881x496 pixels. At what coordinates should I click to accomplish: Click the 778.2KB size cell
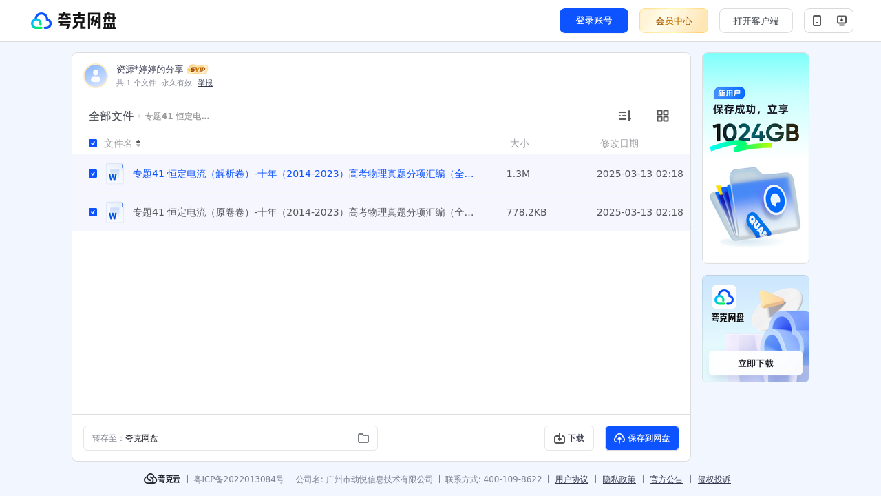pyautogui.click(x=527, y=212)
